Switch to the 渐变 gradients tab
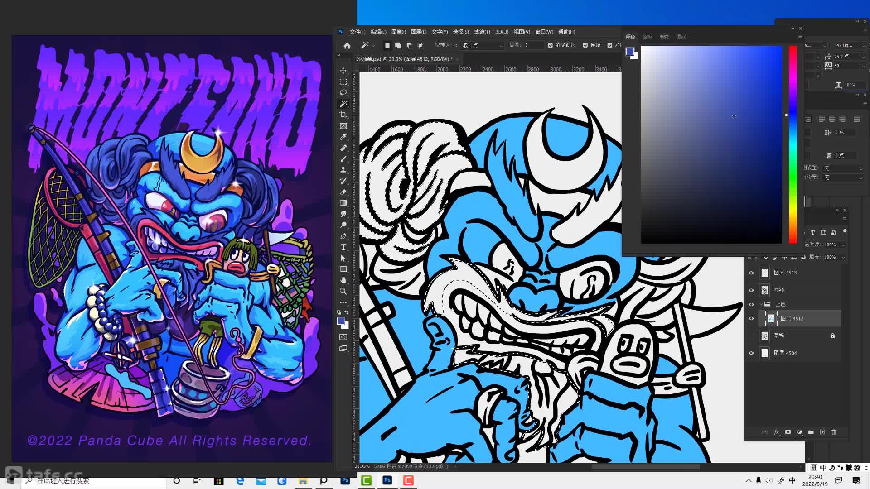The width and height of the screenshot is (870, 489). click(x=664, y=37)
